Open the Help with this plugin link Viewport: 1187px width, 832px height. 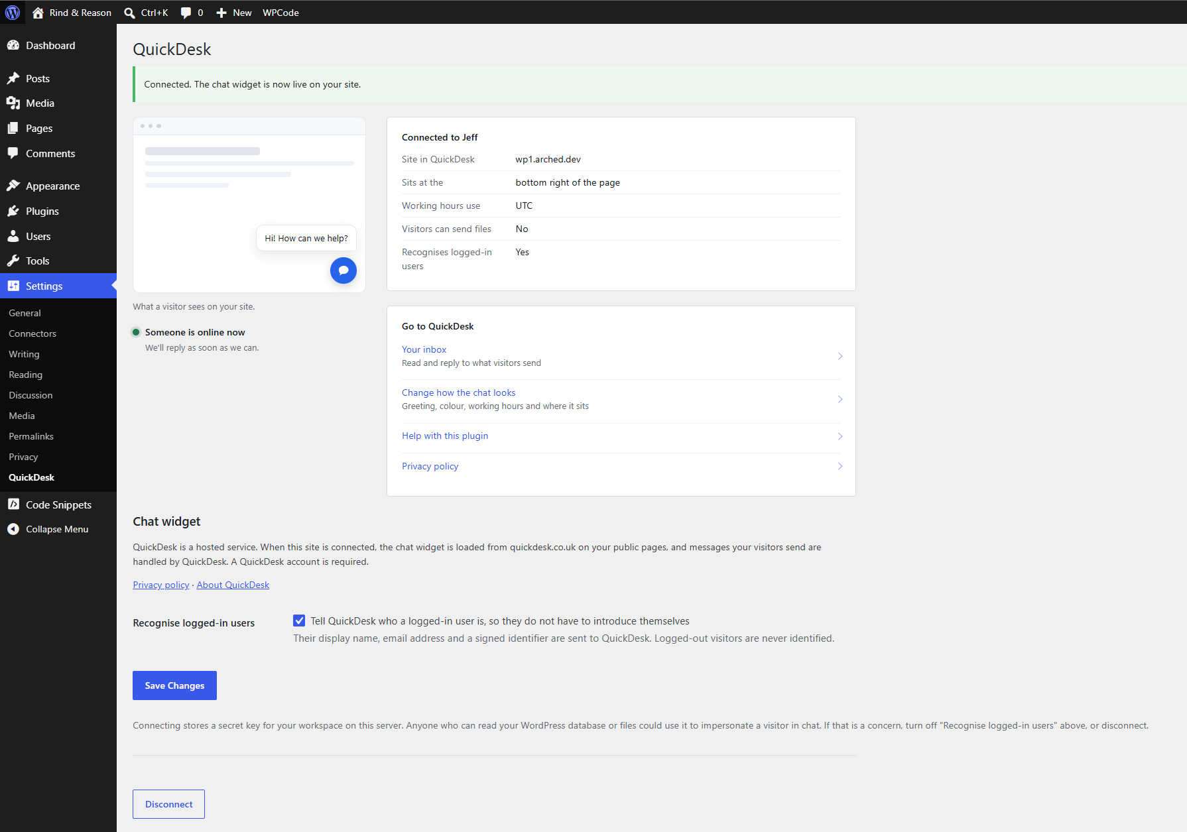[x=445, y=436]
